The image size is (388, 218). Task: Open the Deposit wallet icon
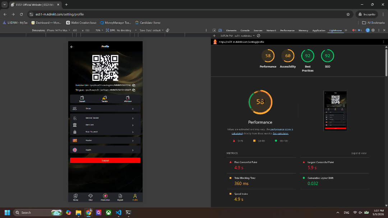click(82, 99)
